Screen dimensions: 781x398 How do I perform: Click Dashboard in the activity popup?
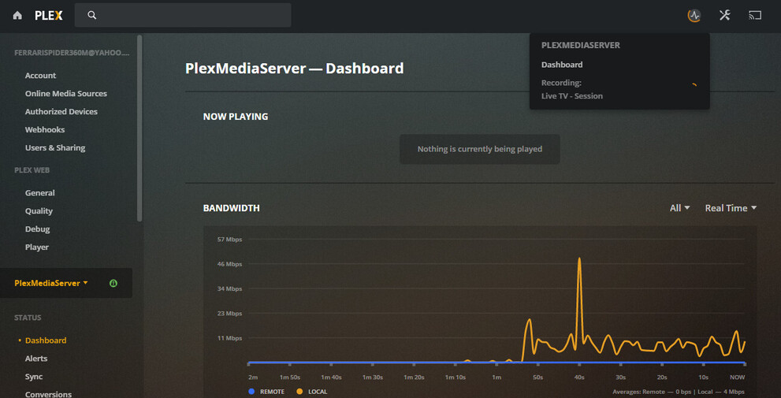(x=562, y=65)
